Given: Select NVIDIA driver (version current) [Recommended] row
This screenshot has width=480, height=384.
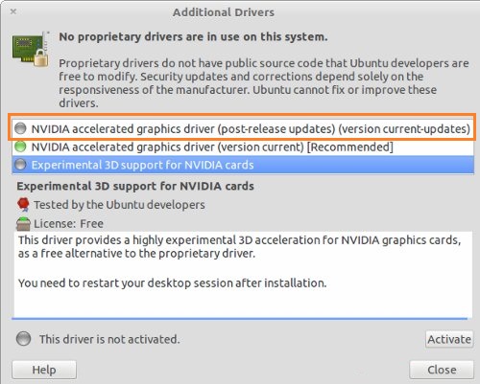Looking at the screenshot, I should (243, 147).
